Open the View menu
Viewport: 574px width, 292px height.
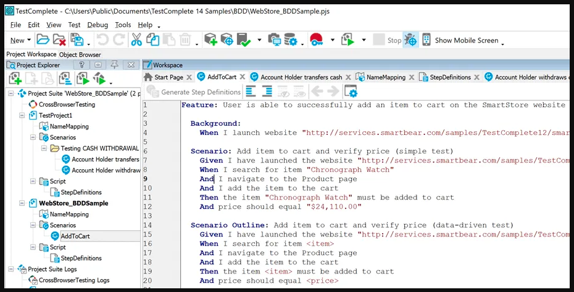tap(54, 25)
